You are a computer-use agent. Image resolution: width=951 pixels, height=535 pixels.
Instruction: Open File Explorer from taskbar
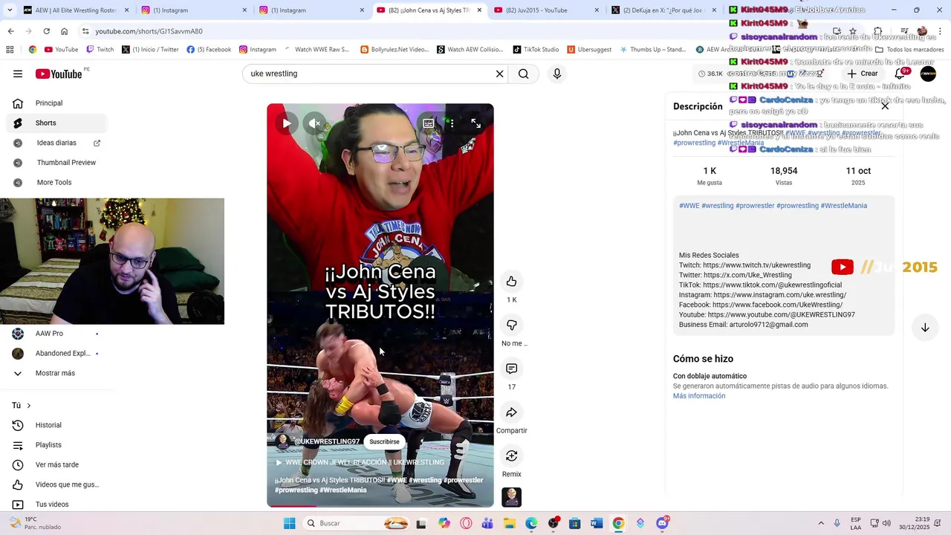click(x=510, y=523)
